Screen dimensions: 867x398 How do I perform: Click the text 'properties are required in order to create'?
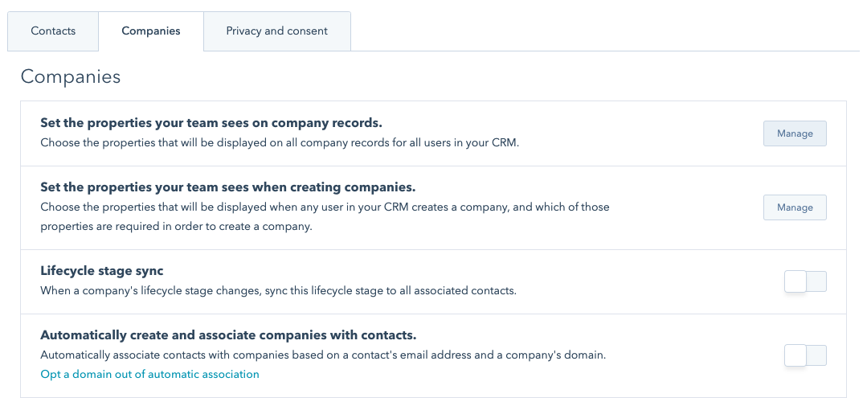click(176, 227)
